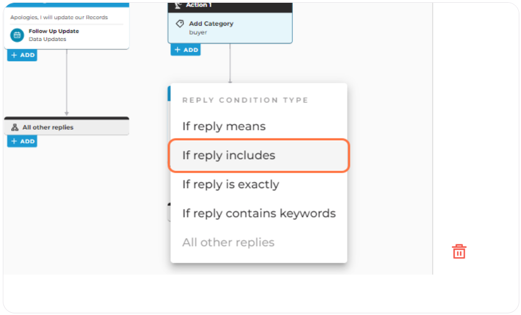521x315 pixels.
Task: Click the Follow Up Update calendar icon
Action: [17, 35]
